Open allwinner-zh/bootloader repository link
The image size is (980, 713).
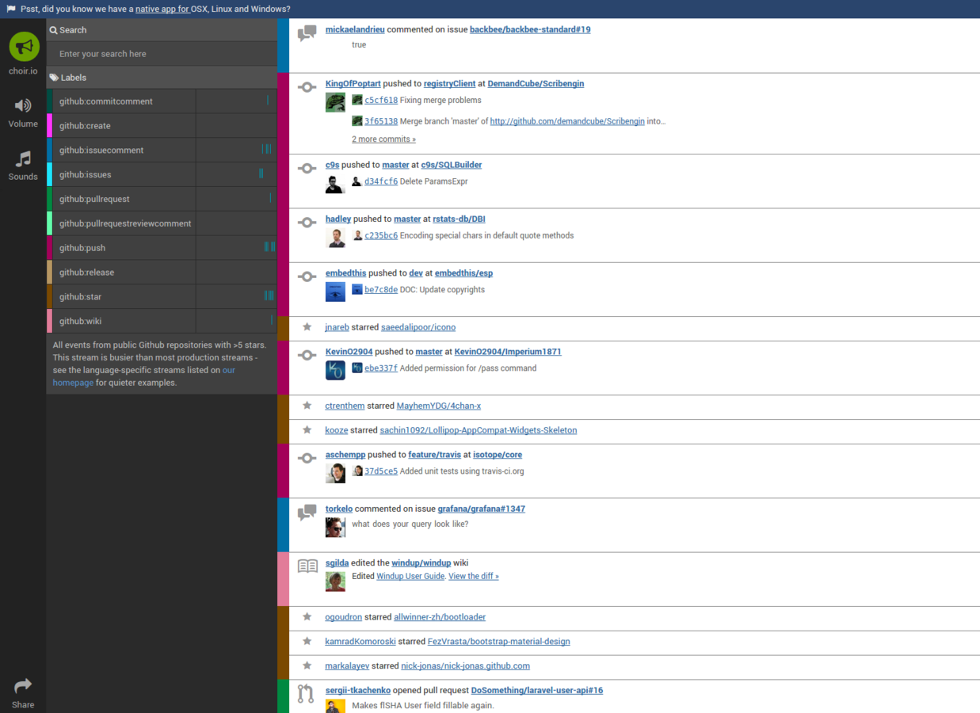[x=440, y=617]
